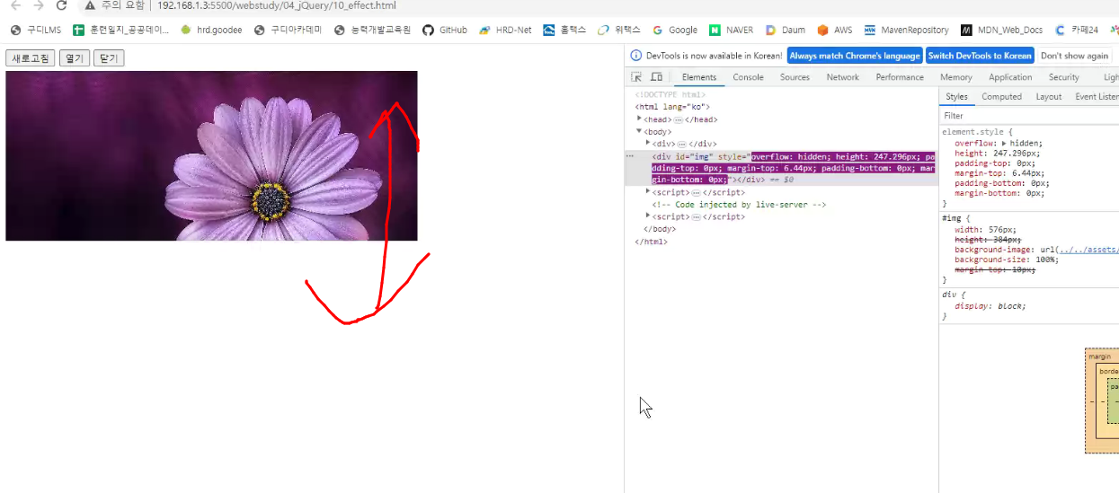Open the NAVER bookmark
Viewport: 1119px width, 493px height.
click(x=732, y=30)
